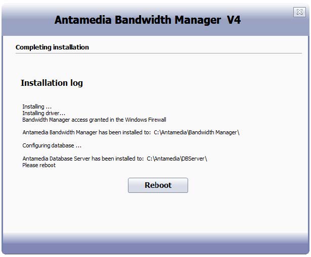Click the C:\Antamedia\DBServer\ path text
Screen dimensions: 311x257
pos(177,159)
